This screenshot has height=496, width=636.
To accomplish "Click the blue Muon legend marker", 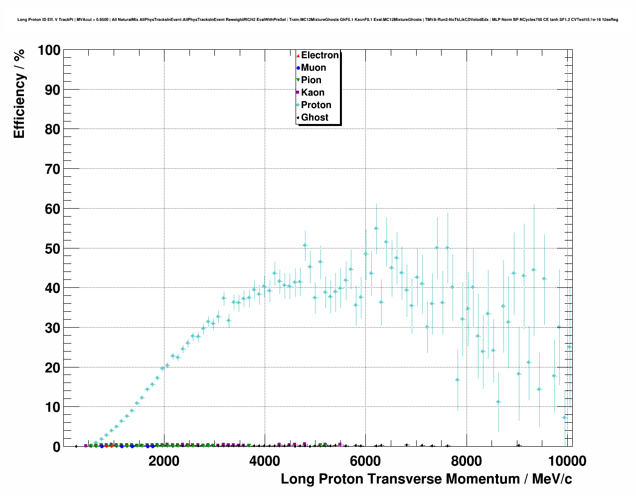I will [298, 68].
